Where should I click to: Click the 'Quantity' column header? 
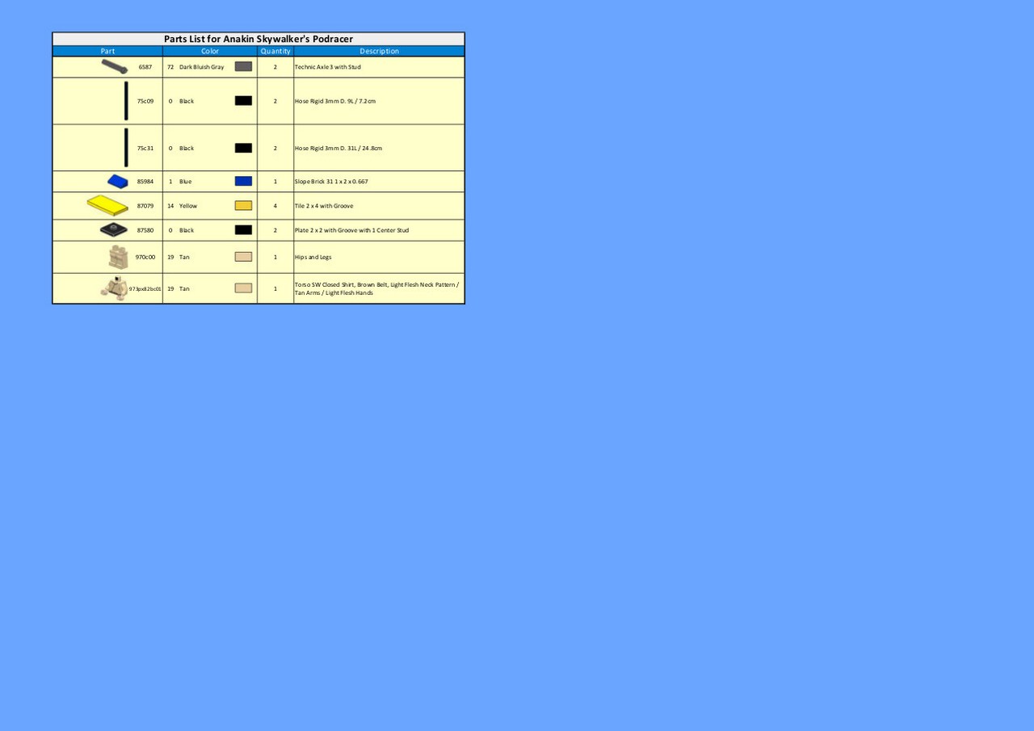click(275, 51)
